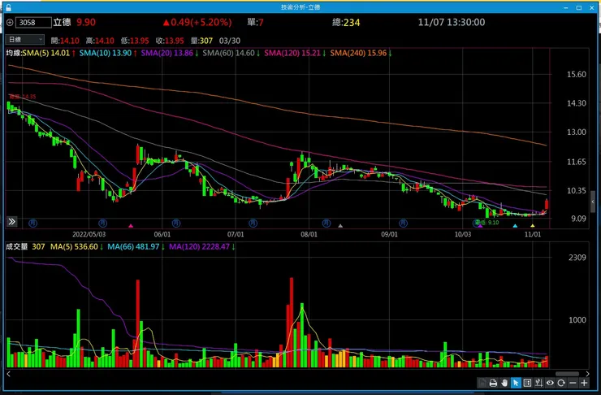Viewport: 601px width, 395px height.
Task: Close the 技術分析 window
Action: [x=590, y=7]
